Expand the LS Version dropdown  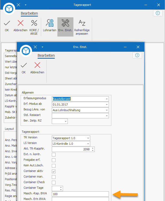click(88, 144)
